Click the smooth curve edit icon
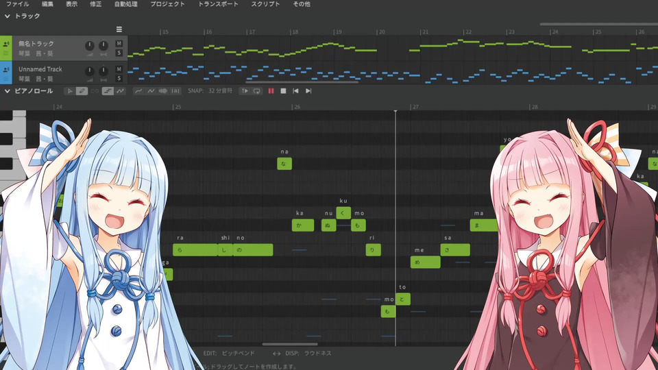This screenshot has height=370, width=658. point(138,91)
